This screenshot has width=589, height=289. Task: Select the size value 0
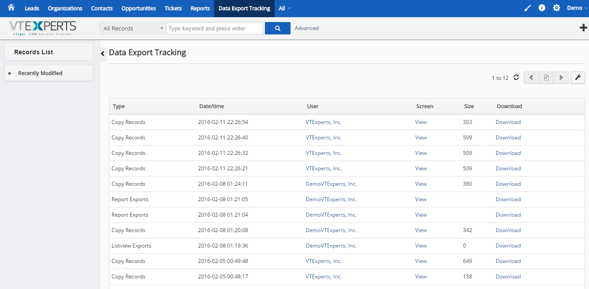click(464, 246)
